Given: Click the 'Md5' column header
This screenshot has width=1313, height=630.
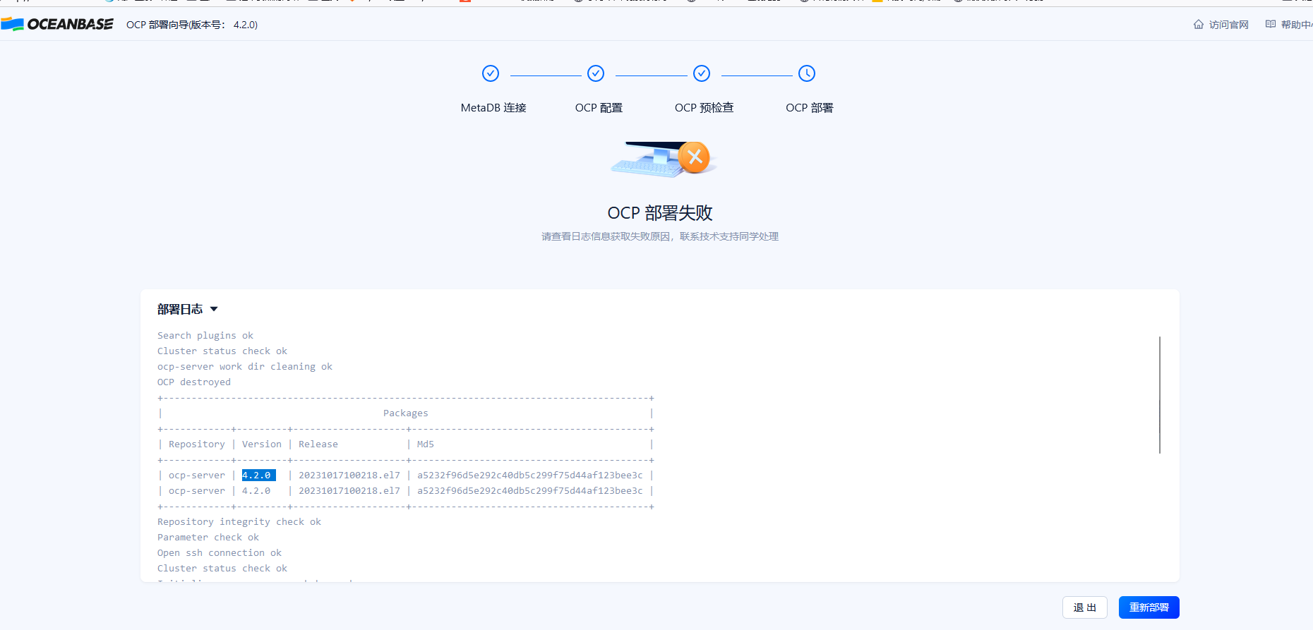Looking at the screenshot, I should tap(426, 444).
